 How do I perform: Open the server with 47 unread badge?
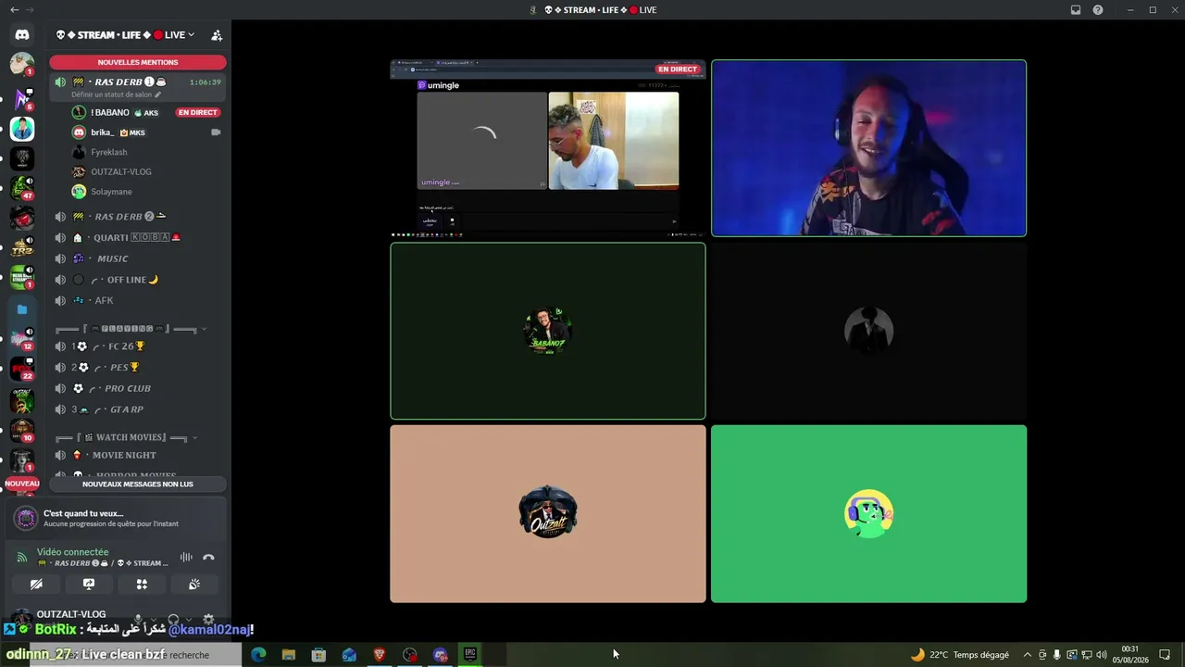[x=22, y=188]
